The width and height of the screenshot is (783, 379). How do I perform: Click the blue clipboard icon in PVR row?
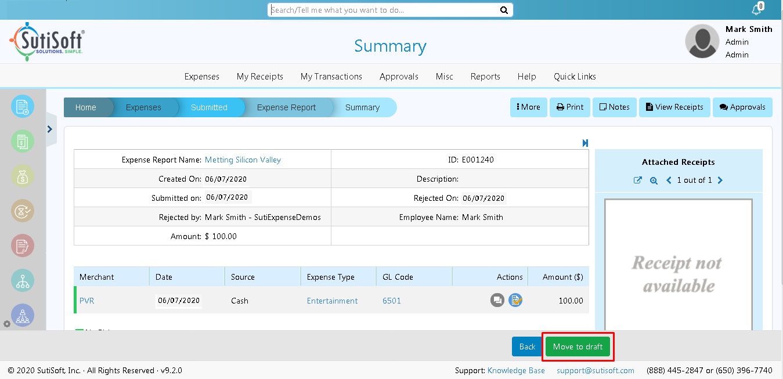(x=515, y=301)
